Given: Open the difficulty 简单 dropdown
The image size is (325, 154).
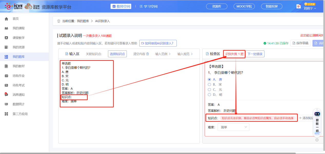Looking at the screenshot, I should tap(233, 127).
